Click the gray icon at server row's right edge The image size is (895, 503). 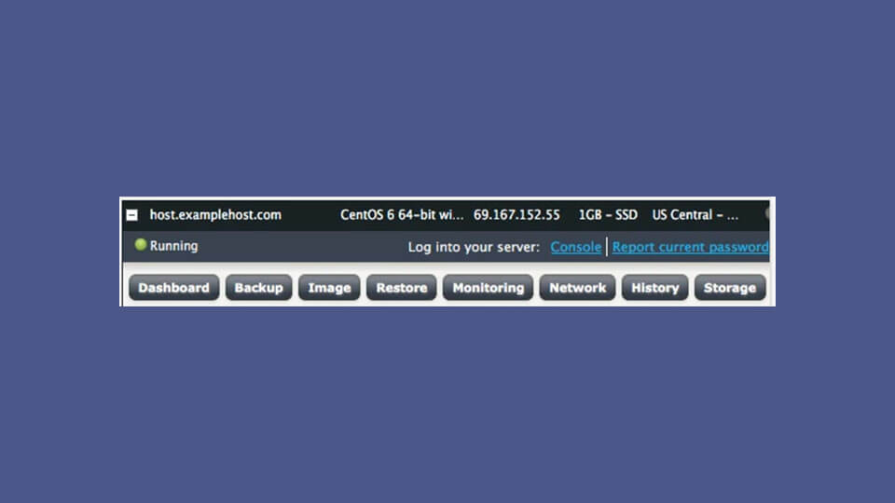pos(767,213)
